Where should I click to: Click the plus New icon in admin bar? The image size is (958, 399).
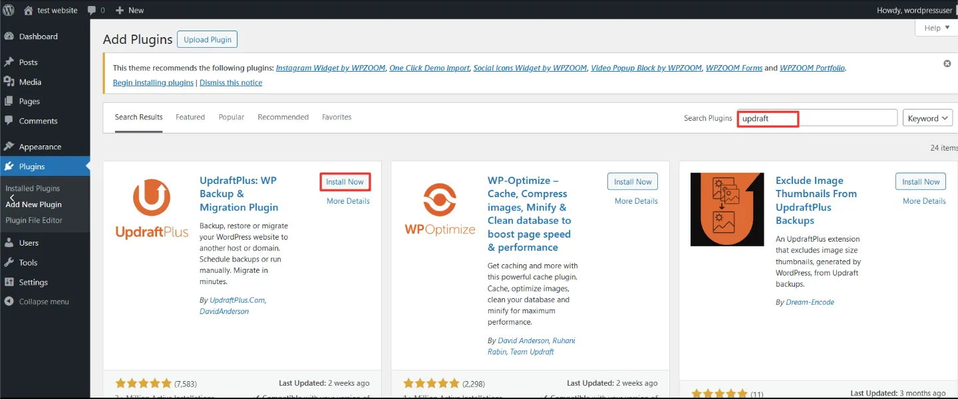click(120, 11)
